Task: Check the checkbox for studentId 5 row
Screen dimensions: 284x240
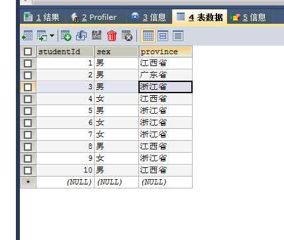Action: coord(28,111)
